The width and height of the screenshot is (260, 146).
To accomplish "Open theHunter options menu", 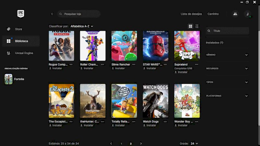I will point(102,122).
